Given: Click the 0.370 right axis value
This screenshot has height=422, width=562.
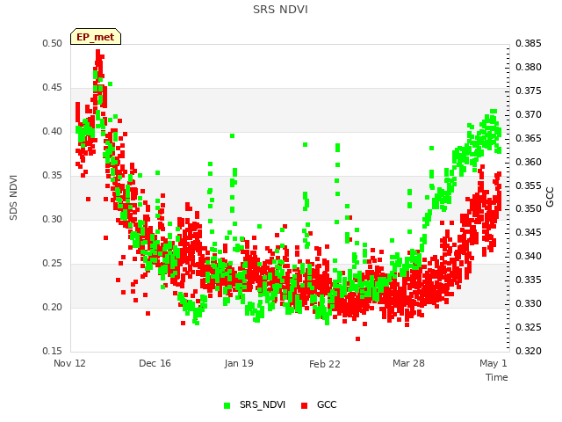Looking at the screenshot, I should 529,114.
